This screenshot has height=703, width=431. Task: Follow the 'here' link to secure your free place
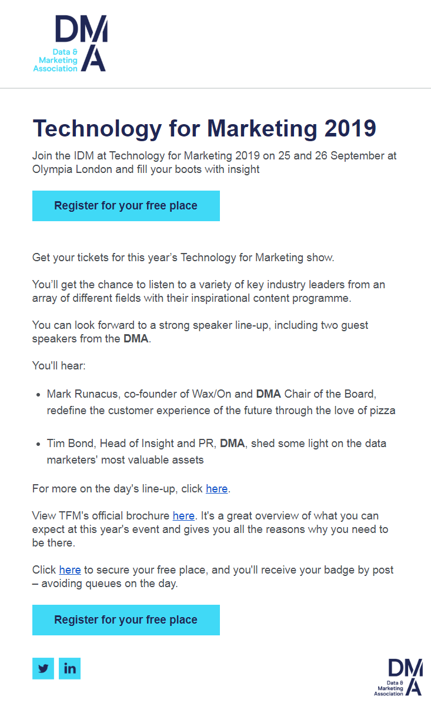coord(70,570)
